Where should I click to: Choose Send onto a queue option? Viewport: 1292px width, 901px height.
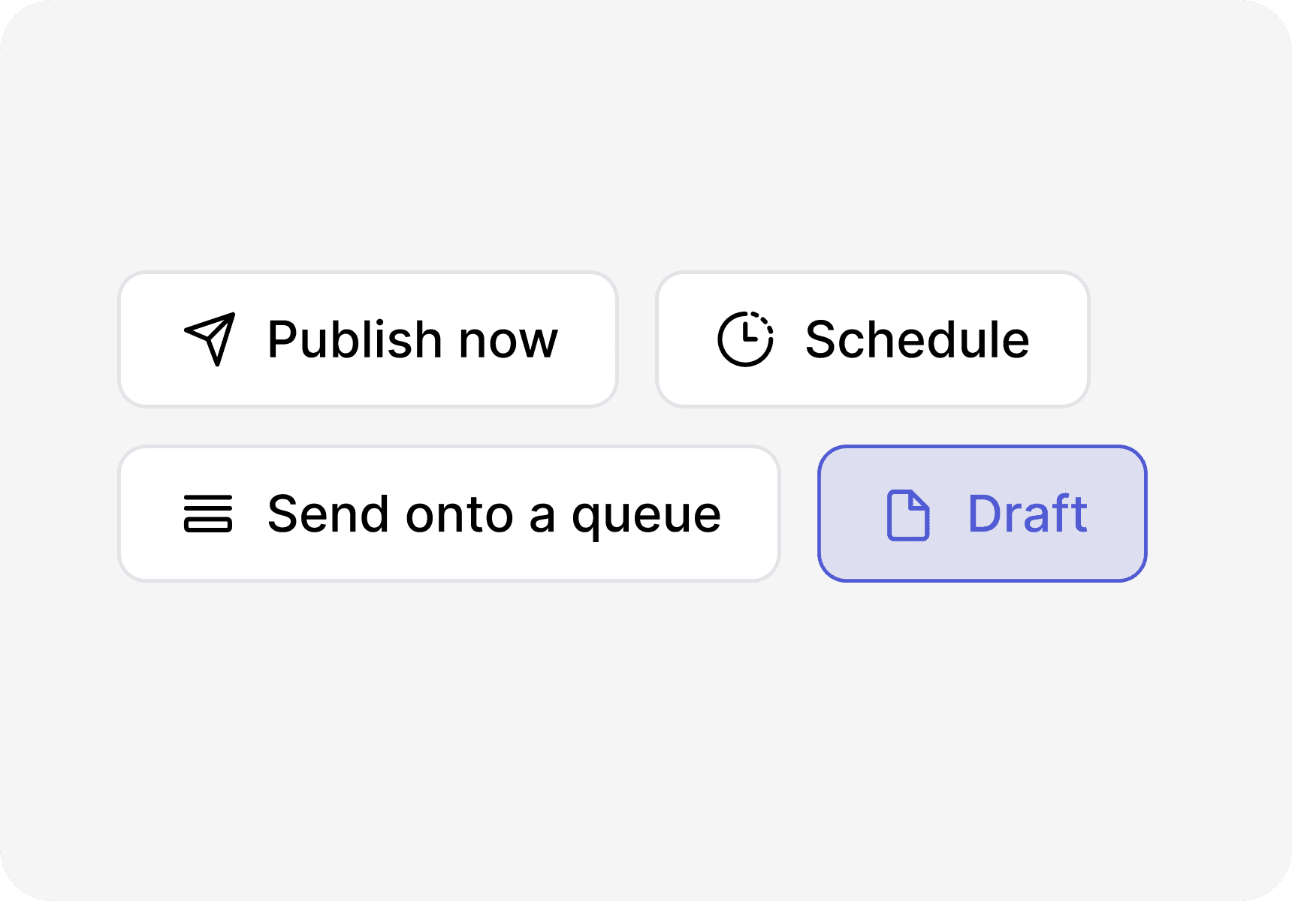click(x=449, y=514)
